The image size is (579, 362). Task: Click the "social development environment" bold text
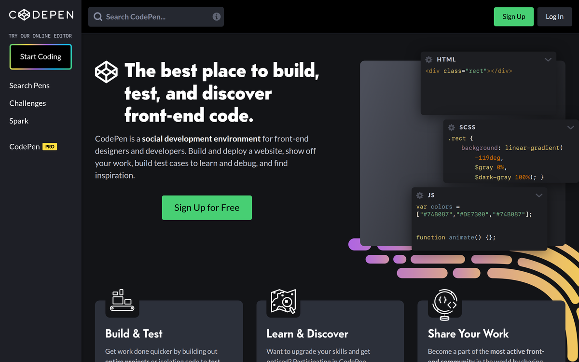coord(201,139)
